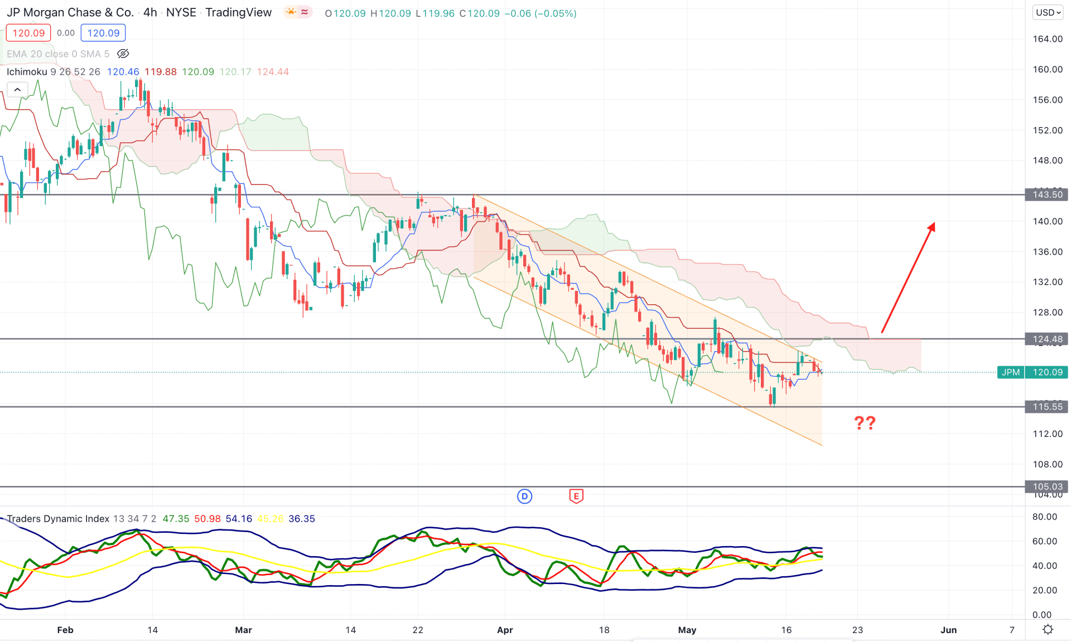Screen dimensions: 1071x642
Task: Click the 164.00 price scale value
Action: click(x=1048, y=39)
